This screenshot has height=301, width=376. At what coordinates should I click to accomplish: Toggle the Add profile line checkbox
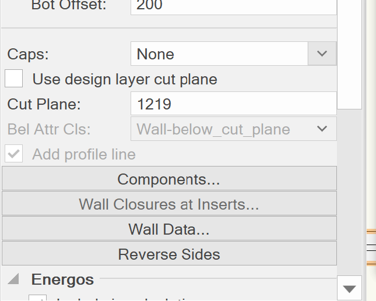[x=14, y=154]
